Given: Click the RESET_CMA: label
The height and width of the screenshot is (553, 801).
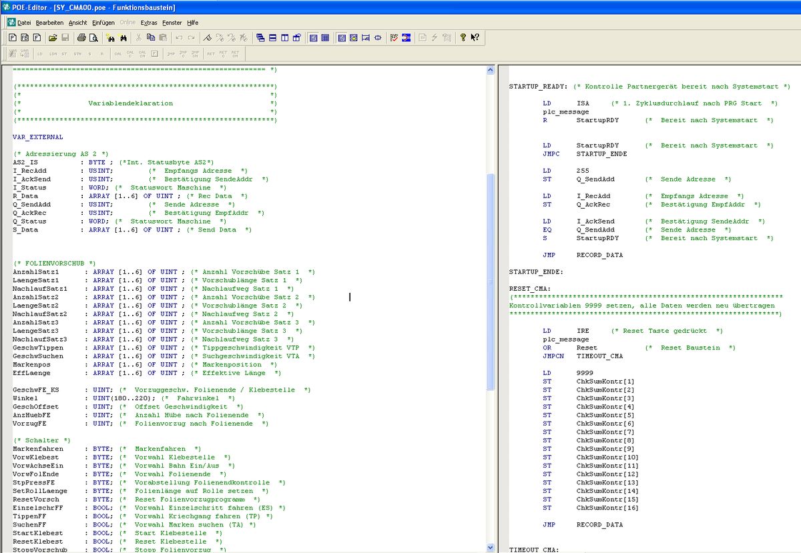Looking at the screenshot, I should tap(530, 289).
